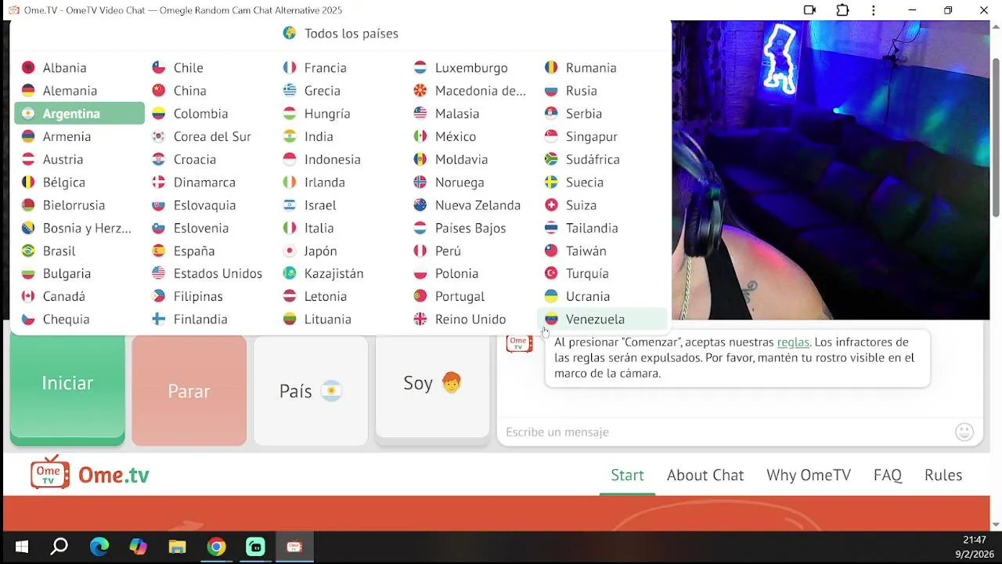The height and width of the screenshot is (564, 1002).
Task: Open Google Chrome from taskbar
Action: (x=217, y=547)
